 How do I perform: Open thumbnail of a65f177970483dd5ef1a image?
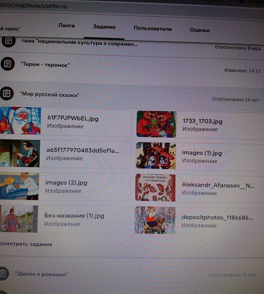(x=20, y=153)
